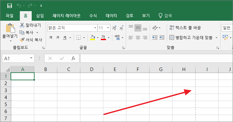Click 텍스트 줄 바꿈 wrap text

pos(185,28)
